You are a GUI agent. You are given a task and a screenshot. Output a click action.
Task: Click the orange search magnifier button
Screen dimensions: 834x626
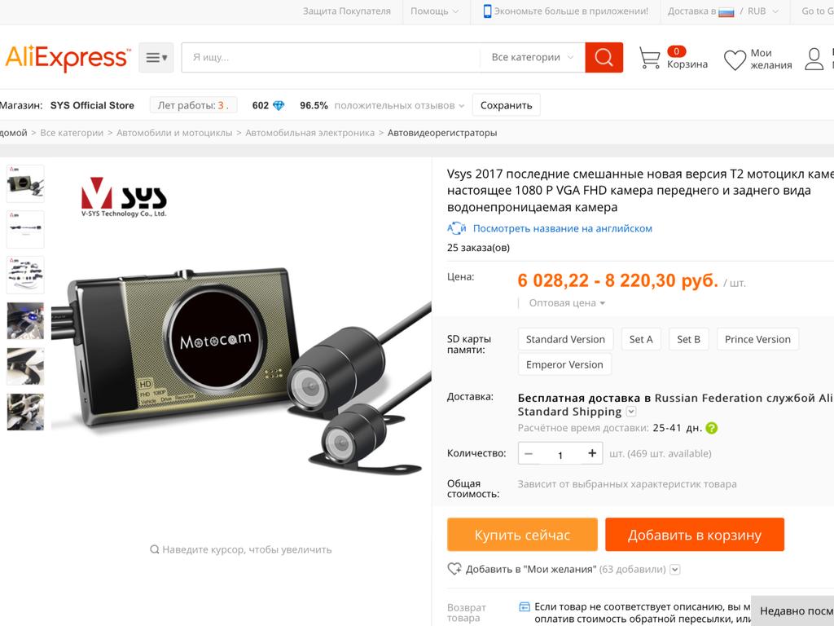click(x=604, y=57)
